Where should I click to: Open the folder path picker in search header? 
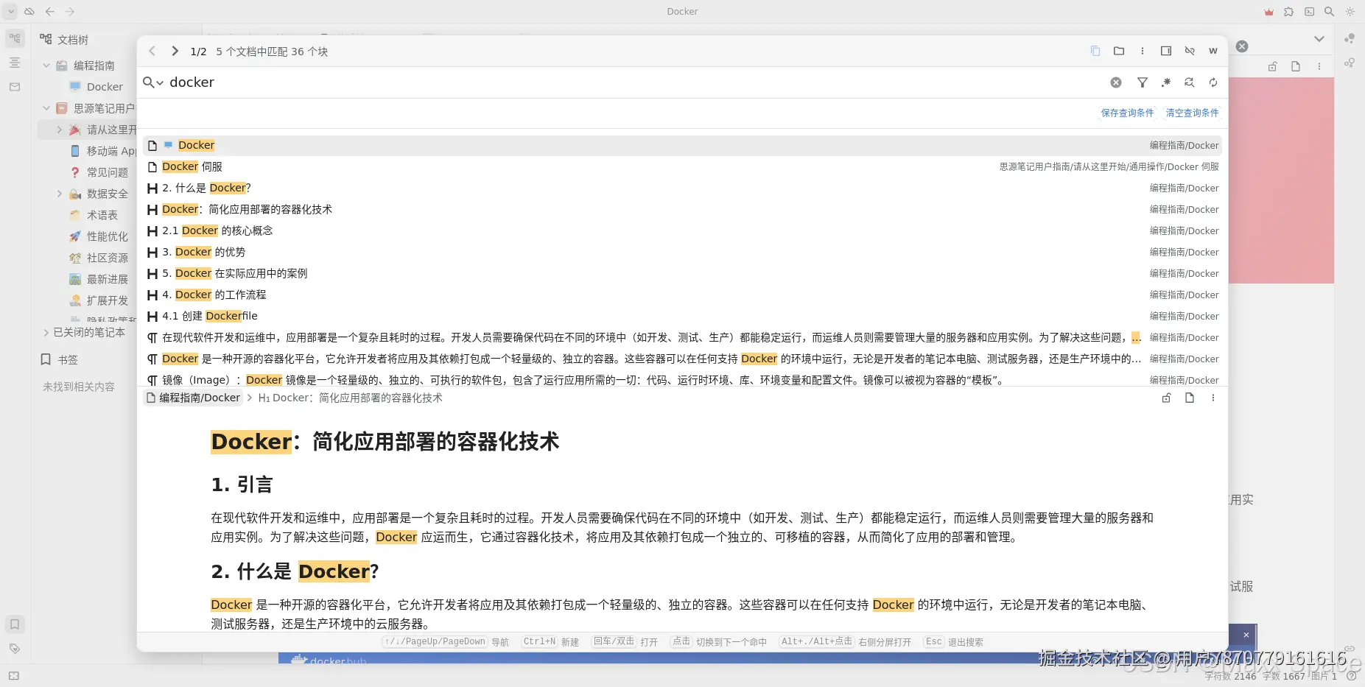coord(1119,51)
